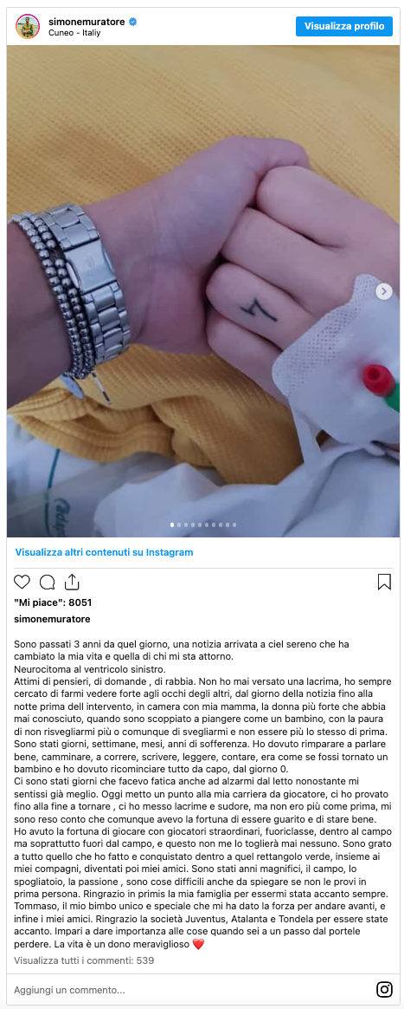Click the Visualizza profilo button
Screen dimensions: 404x1009
pos(344,26)
